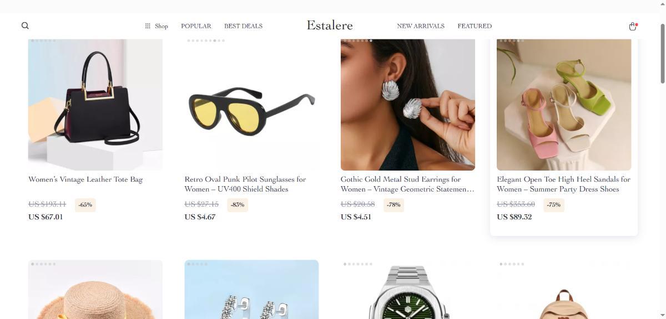666x319 pixels.
Task: Select NEW ARRIVALS in navigation
Action: (x=421, y=26)
